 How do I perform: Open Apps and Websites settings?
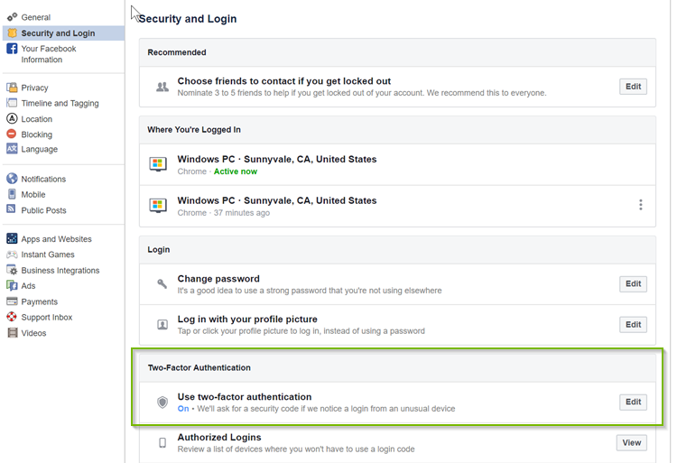[x=57, y=238]
